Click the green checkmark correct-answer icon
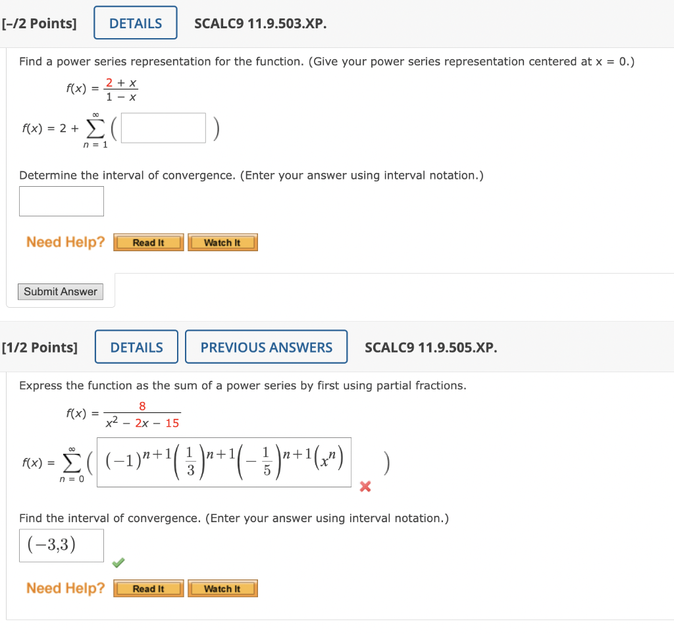 (x=119, y=563)
